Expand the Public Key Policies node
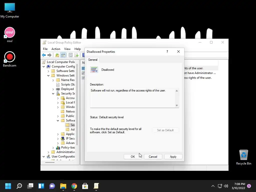256x192 pixels. tap(58, 116)
